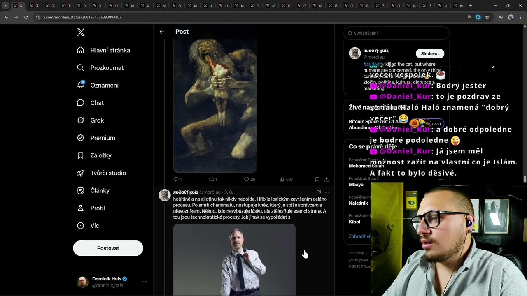Like the post with 26 likes
Screen dimensions: 527x296
coord(247,179)
